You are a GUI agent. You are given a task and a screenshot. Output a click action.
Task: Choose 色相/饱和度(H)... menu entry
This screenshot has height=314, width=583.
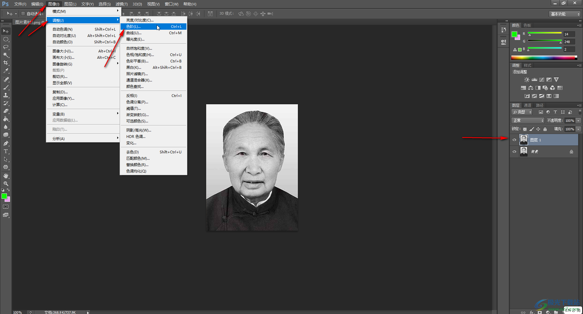[154, 55]
